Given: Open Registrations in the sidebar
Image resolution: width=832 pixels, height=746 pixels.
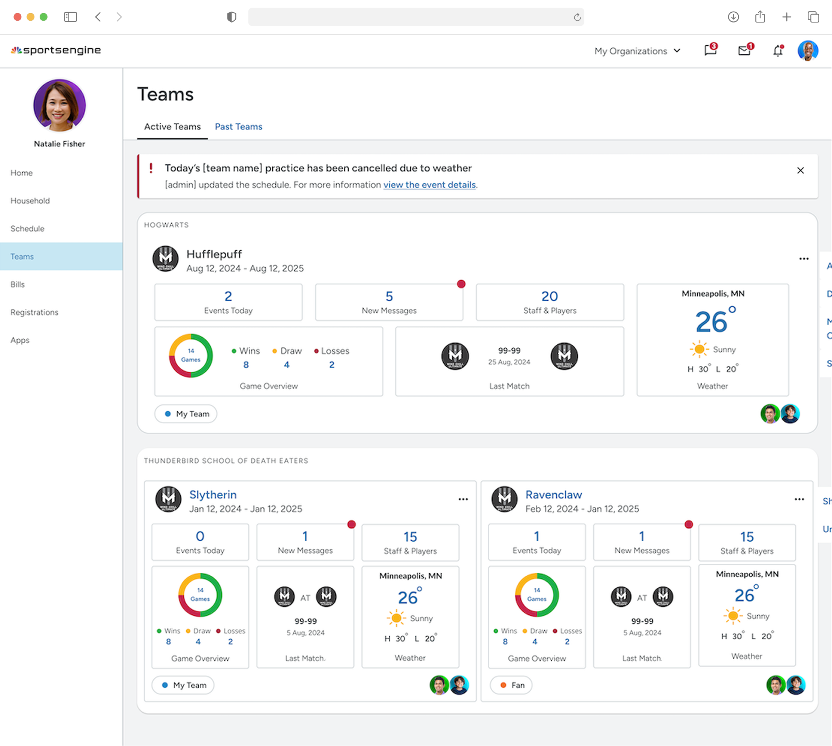Looking at the screenshot, I should (34, 312).
